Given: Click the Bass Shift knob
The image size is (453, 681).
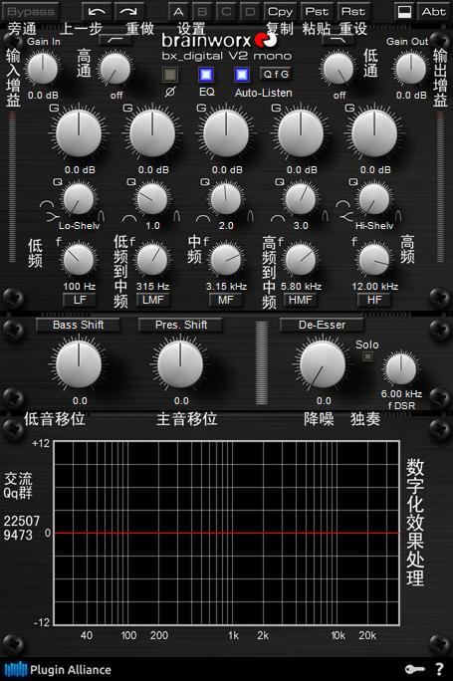Looking at the screenshot, I should (x=79, y=364).
